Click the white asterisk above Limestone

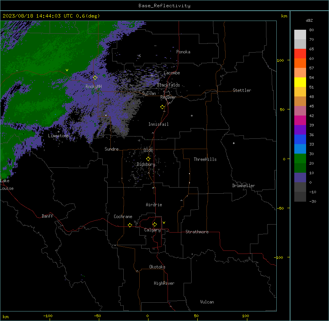[x=58, y=132]
